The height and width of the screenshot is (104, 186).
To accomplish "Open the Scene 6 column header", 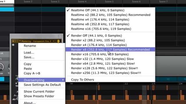I will 136,1.
